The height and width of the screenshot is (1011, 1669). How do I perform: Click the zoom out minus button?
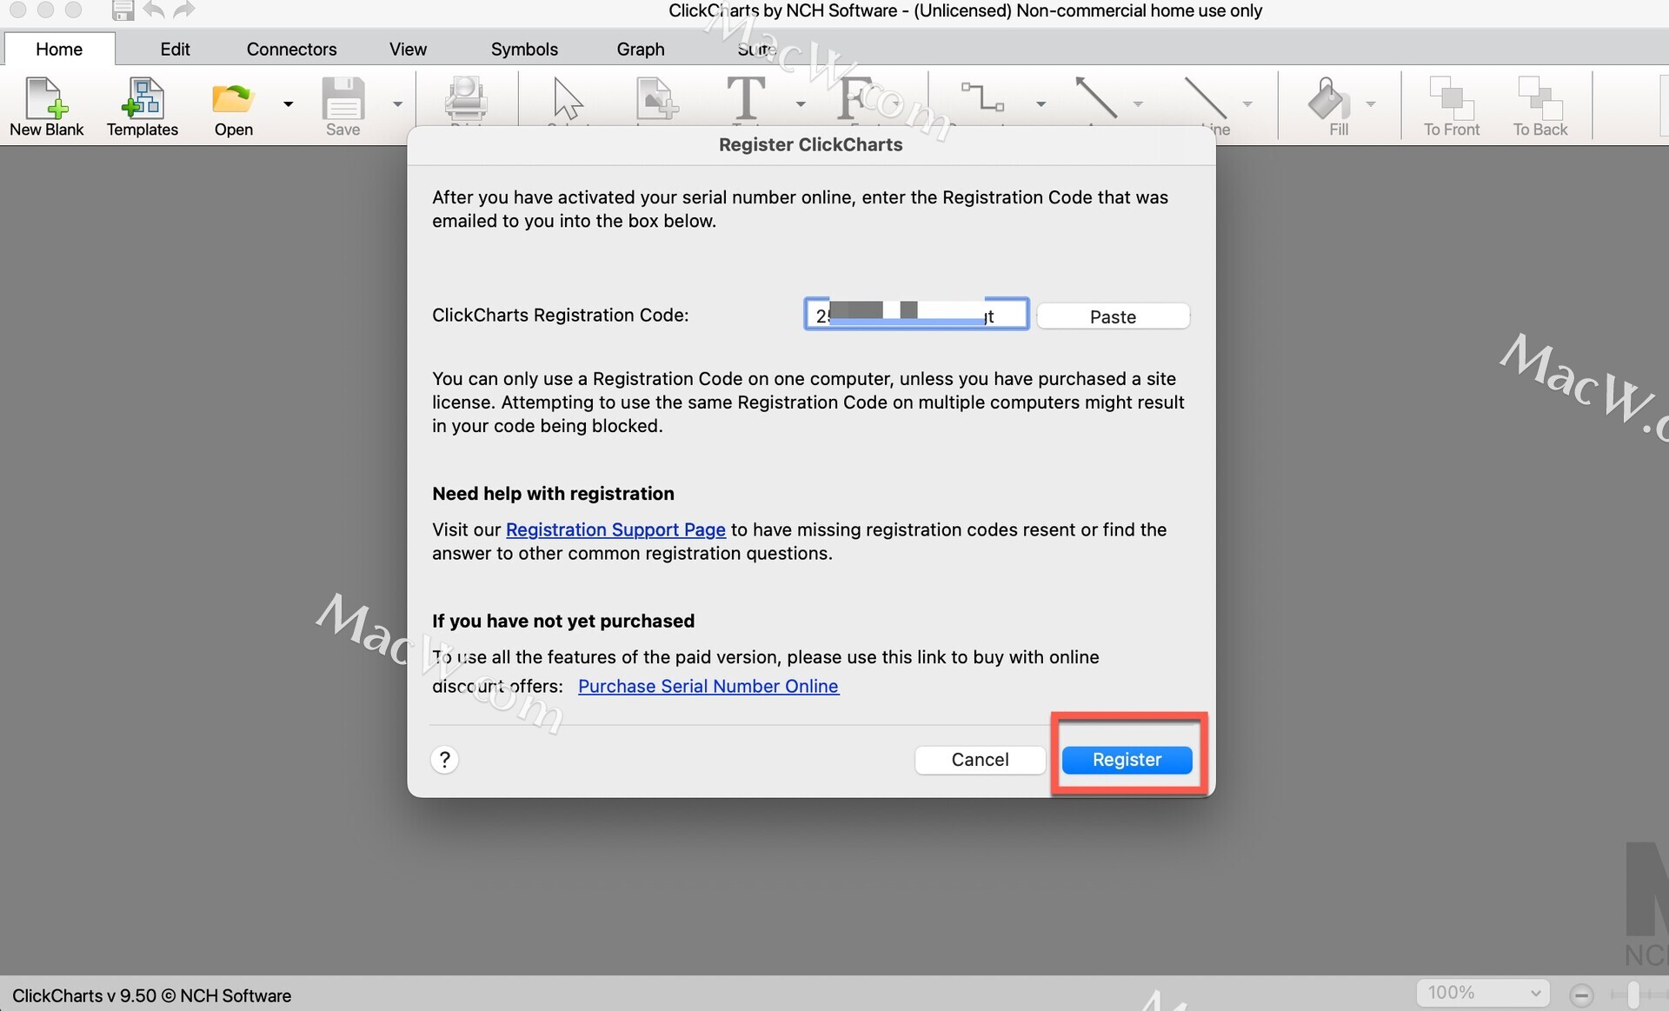[x=1581, y=995]
